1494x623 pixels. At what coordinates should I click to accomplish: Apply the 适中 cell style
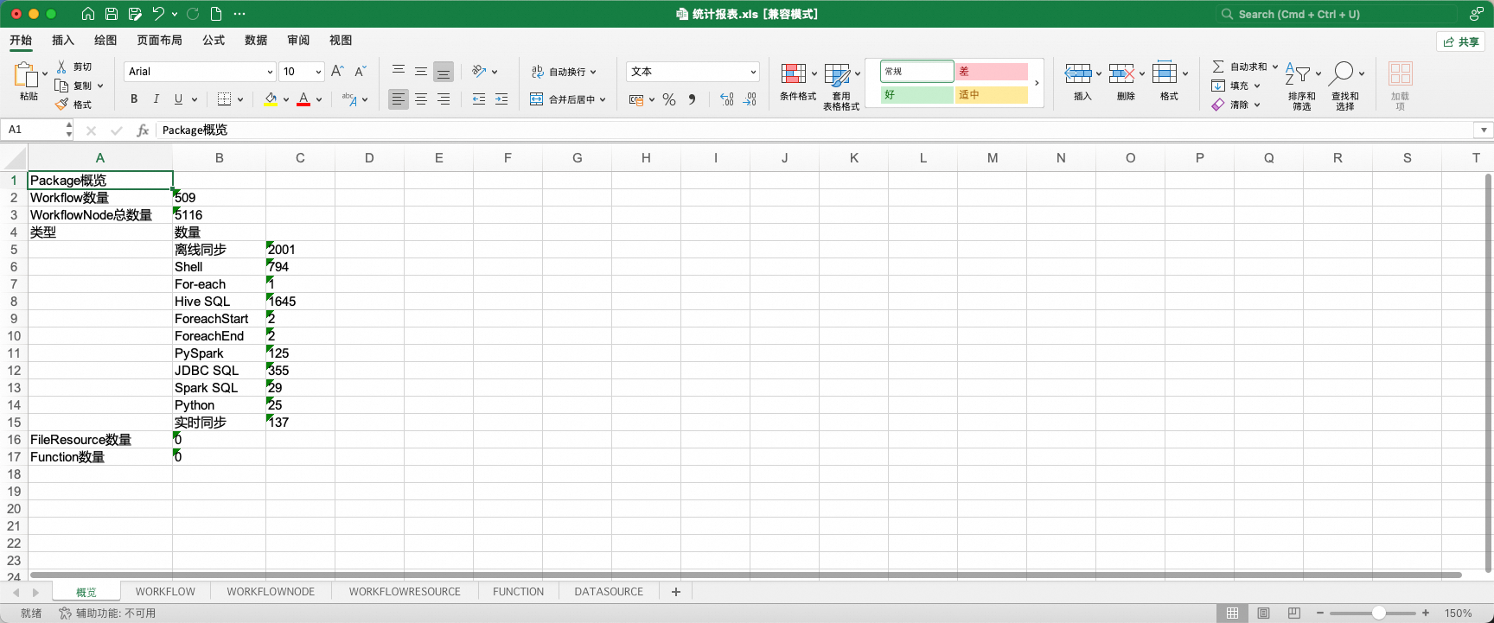(x=992, y=95)
